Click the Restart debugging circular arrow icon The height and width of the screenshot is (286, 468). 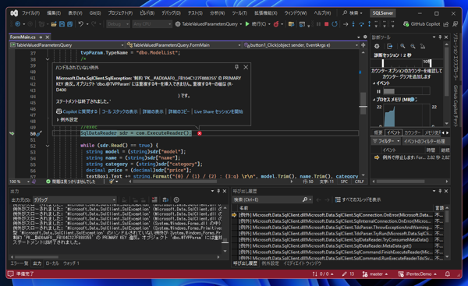335,24
